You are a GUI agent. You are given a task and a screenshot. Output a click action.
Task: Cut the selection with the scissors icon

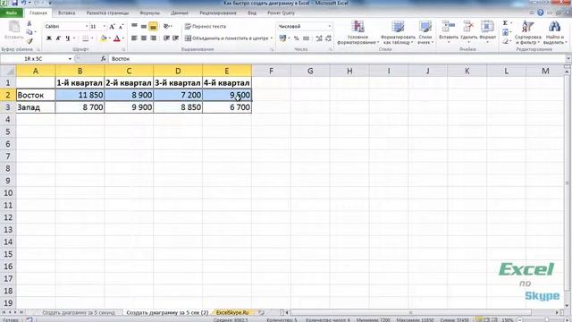coord(29,24)
